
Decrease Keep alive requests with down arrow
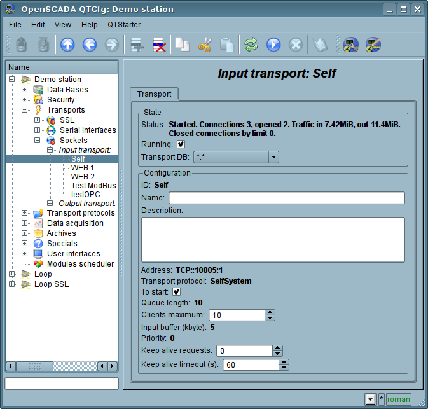pos(278,354)
